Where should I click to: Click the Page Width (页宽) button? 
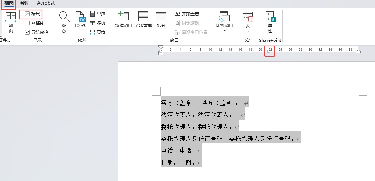point(98,32)
